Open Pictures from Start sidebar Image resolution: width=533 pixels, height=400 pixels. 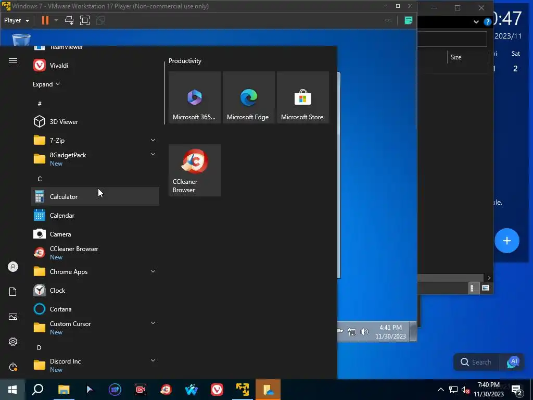[x=13, y=317]
